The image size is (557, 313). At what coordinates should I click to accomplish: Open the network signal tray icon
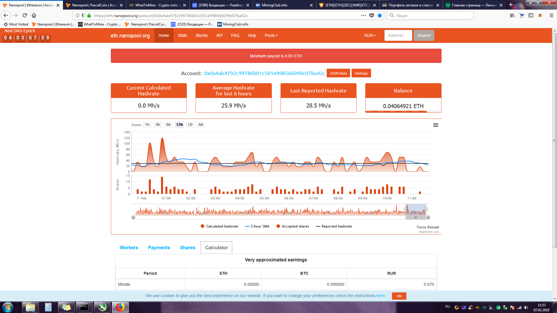tap(519, 307)
